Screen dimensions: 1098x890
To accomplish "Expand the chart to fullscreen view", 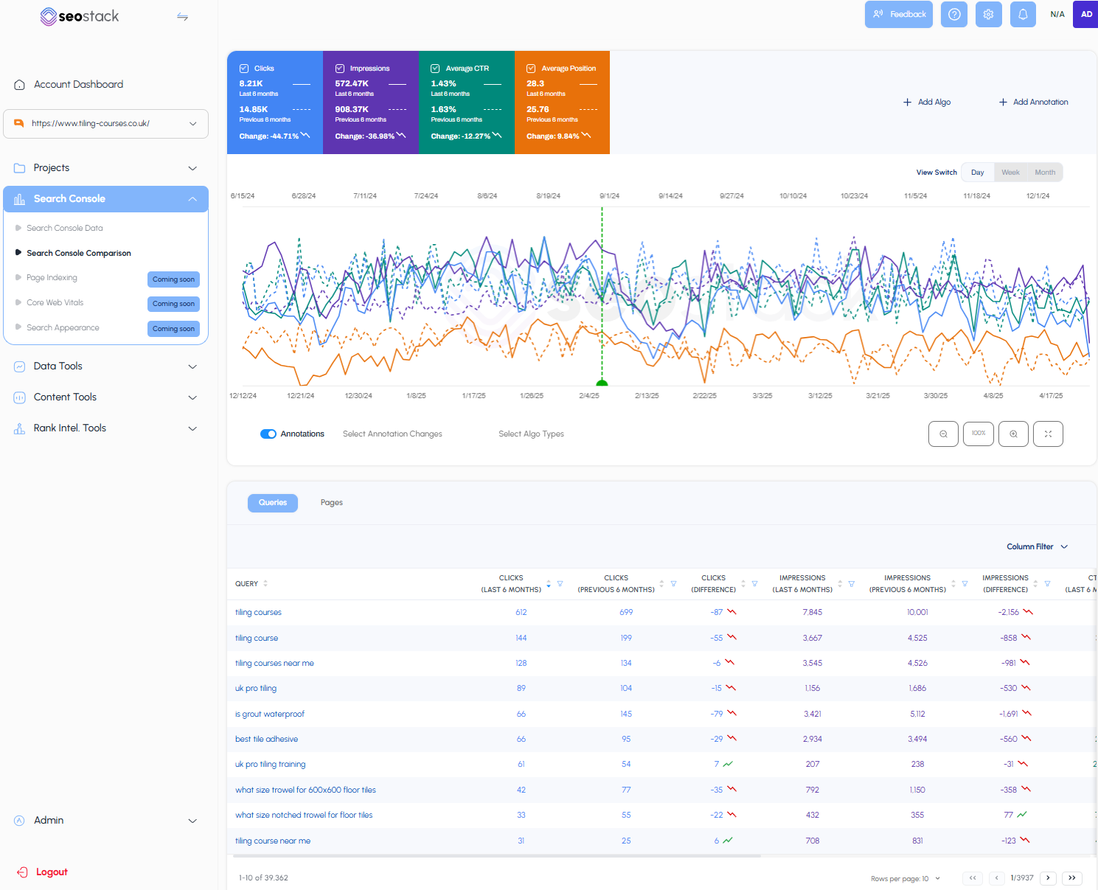I will pyautogui.click(x=1048, y=434).
